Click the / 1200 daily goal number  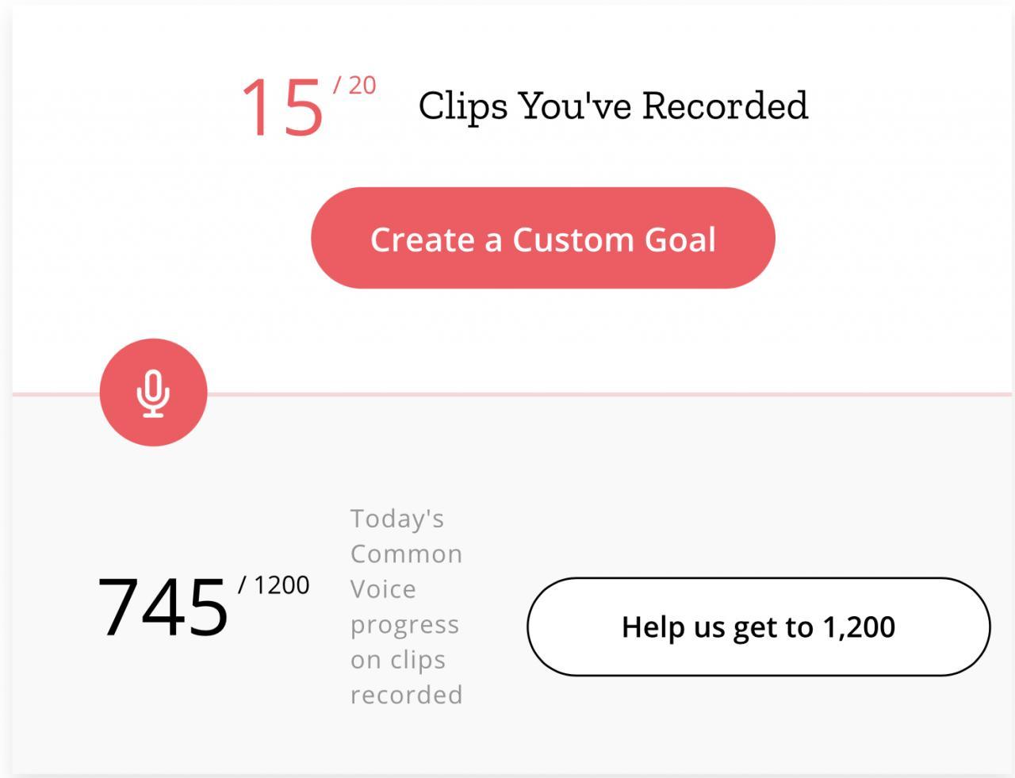(274, 585)
